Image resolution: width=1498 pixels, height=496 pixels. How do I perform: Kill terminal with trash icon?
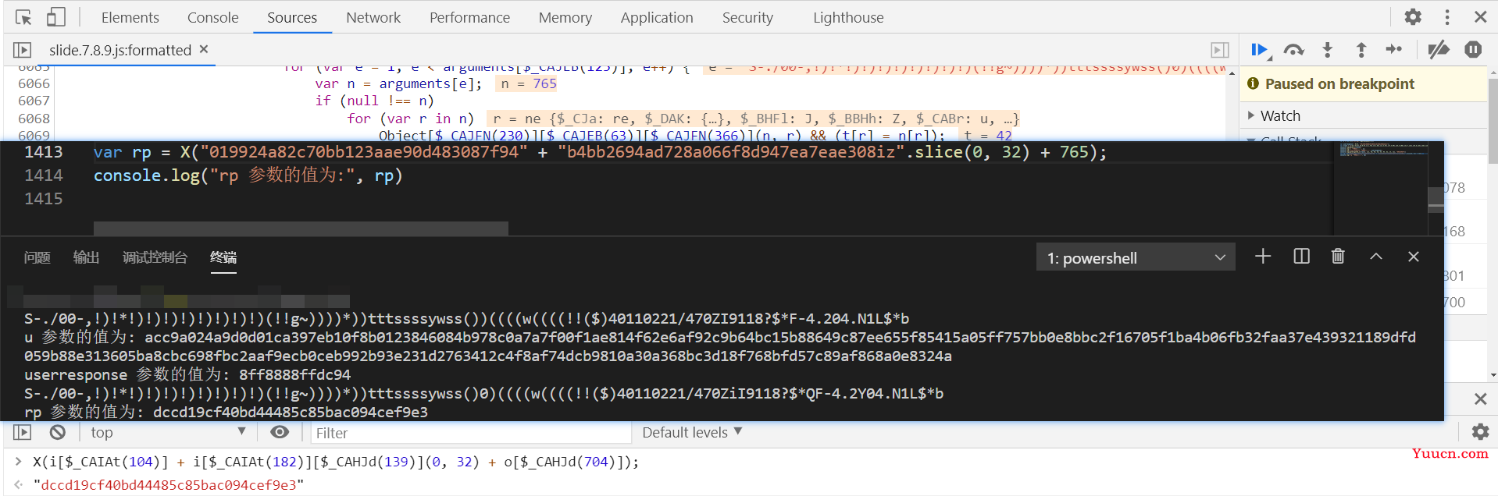1338,257
